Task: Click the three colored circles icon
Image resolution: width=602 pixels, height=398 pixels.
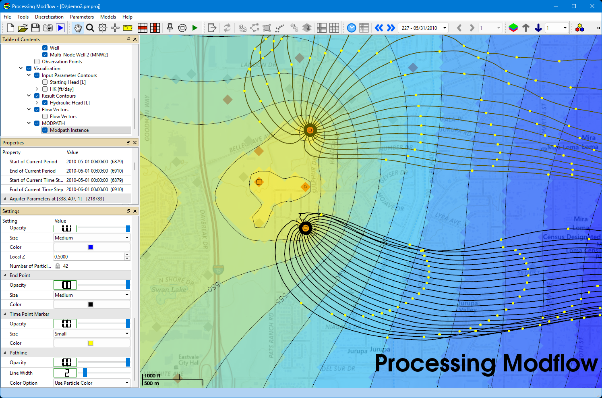Action: pos(580,28)
